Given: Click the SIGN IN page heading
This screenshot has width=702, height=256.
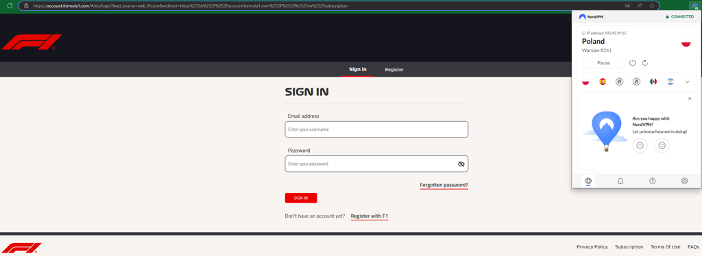Looking at the screenshot, I should coord(306,92).
